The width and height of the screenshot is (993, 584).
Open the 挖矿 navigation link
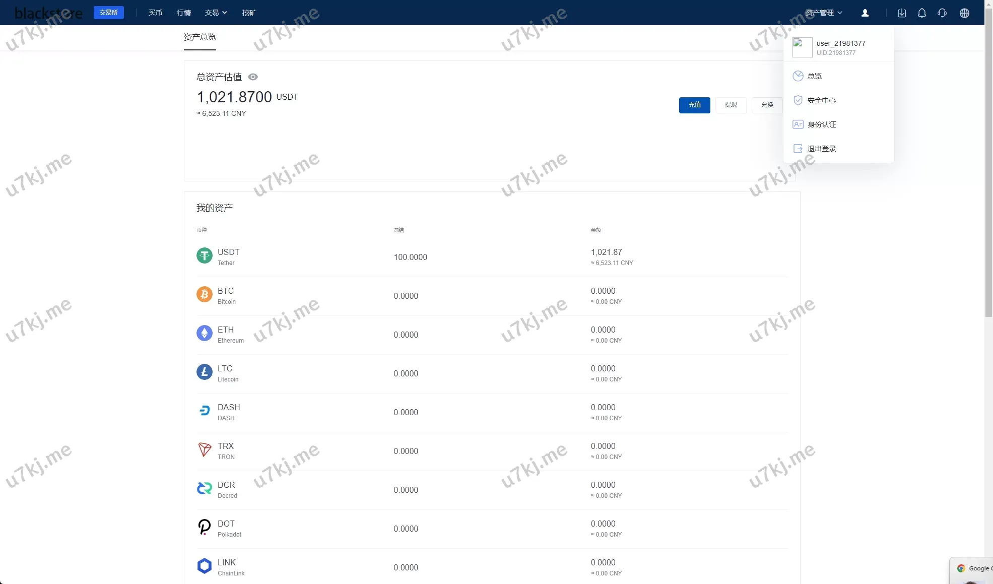click(249, 13)
